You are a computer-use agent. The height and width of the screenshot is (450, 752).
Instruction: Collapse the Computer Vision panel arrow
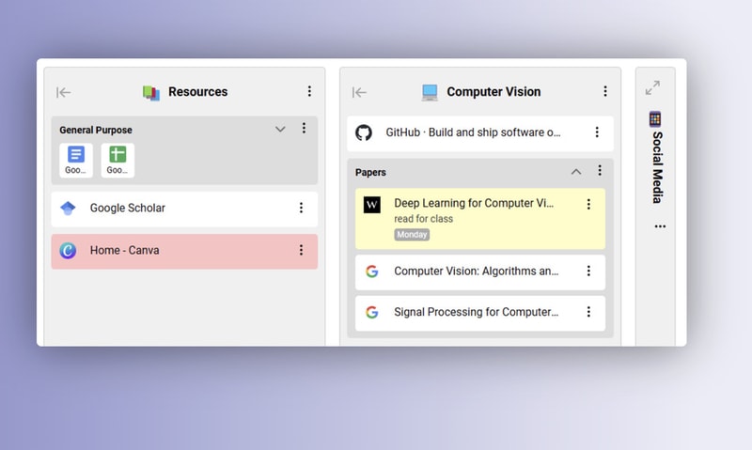click(359, 92)
